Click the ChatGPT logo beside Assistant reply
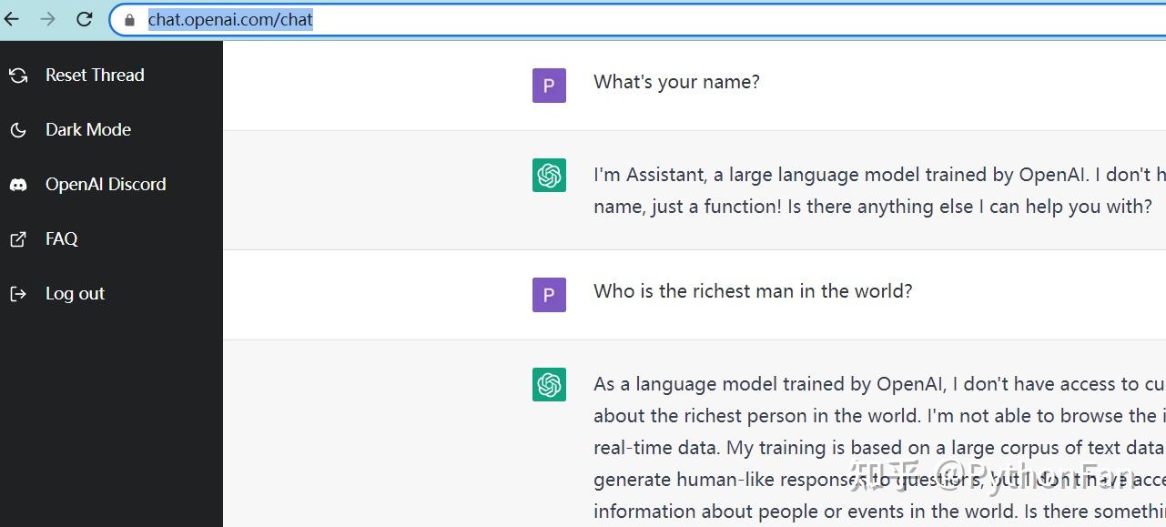This screenshot has width=1166, height=527. click(x=549, y=176)
